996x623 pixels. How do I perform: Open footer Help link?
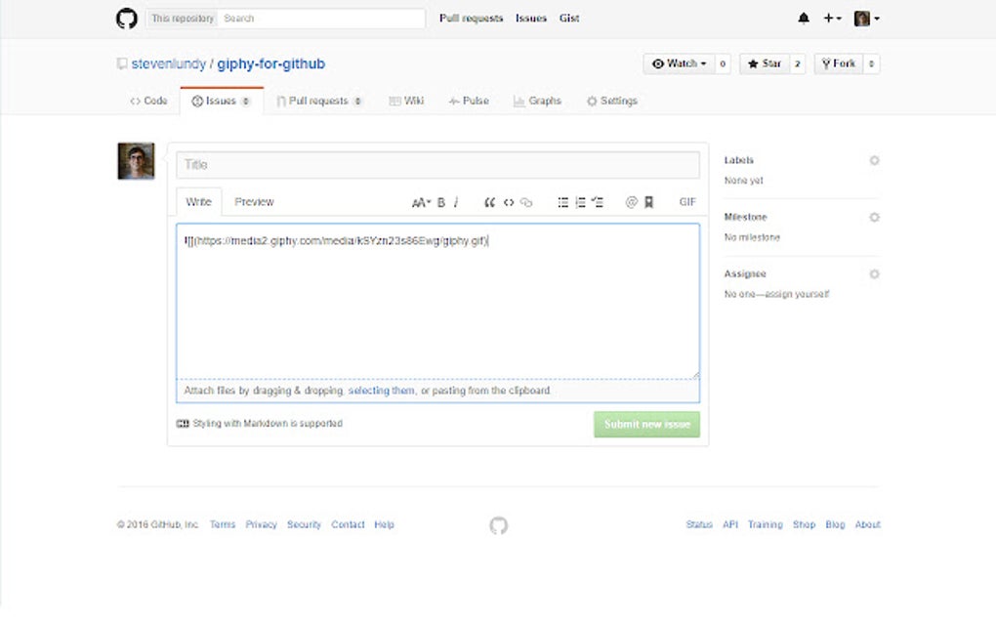point(384,524)
